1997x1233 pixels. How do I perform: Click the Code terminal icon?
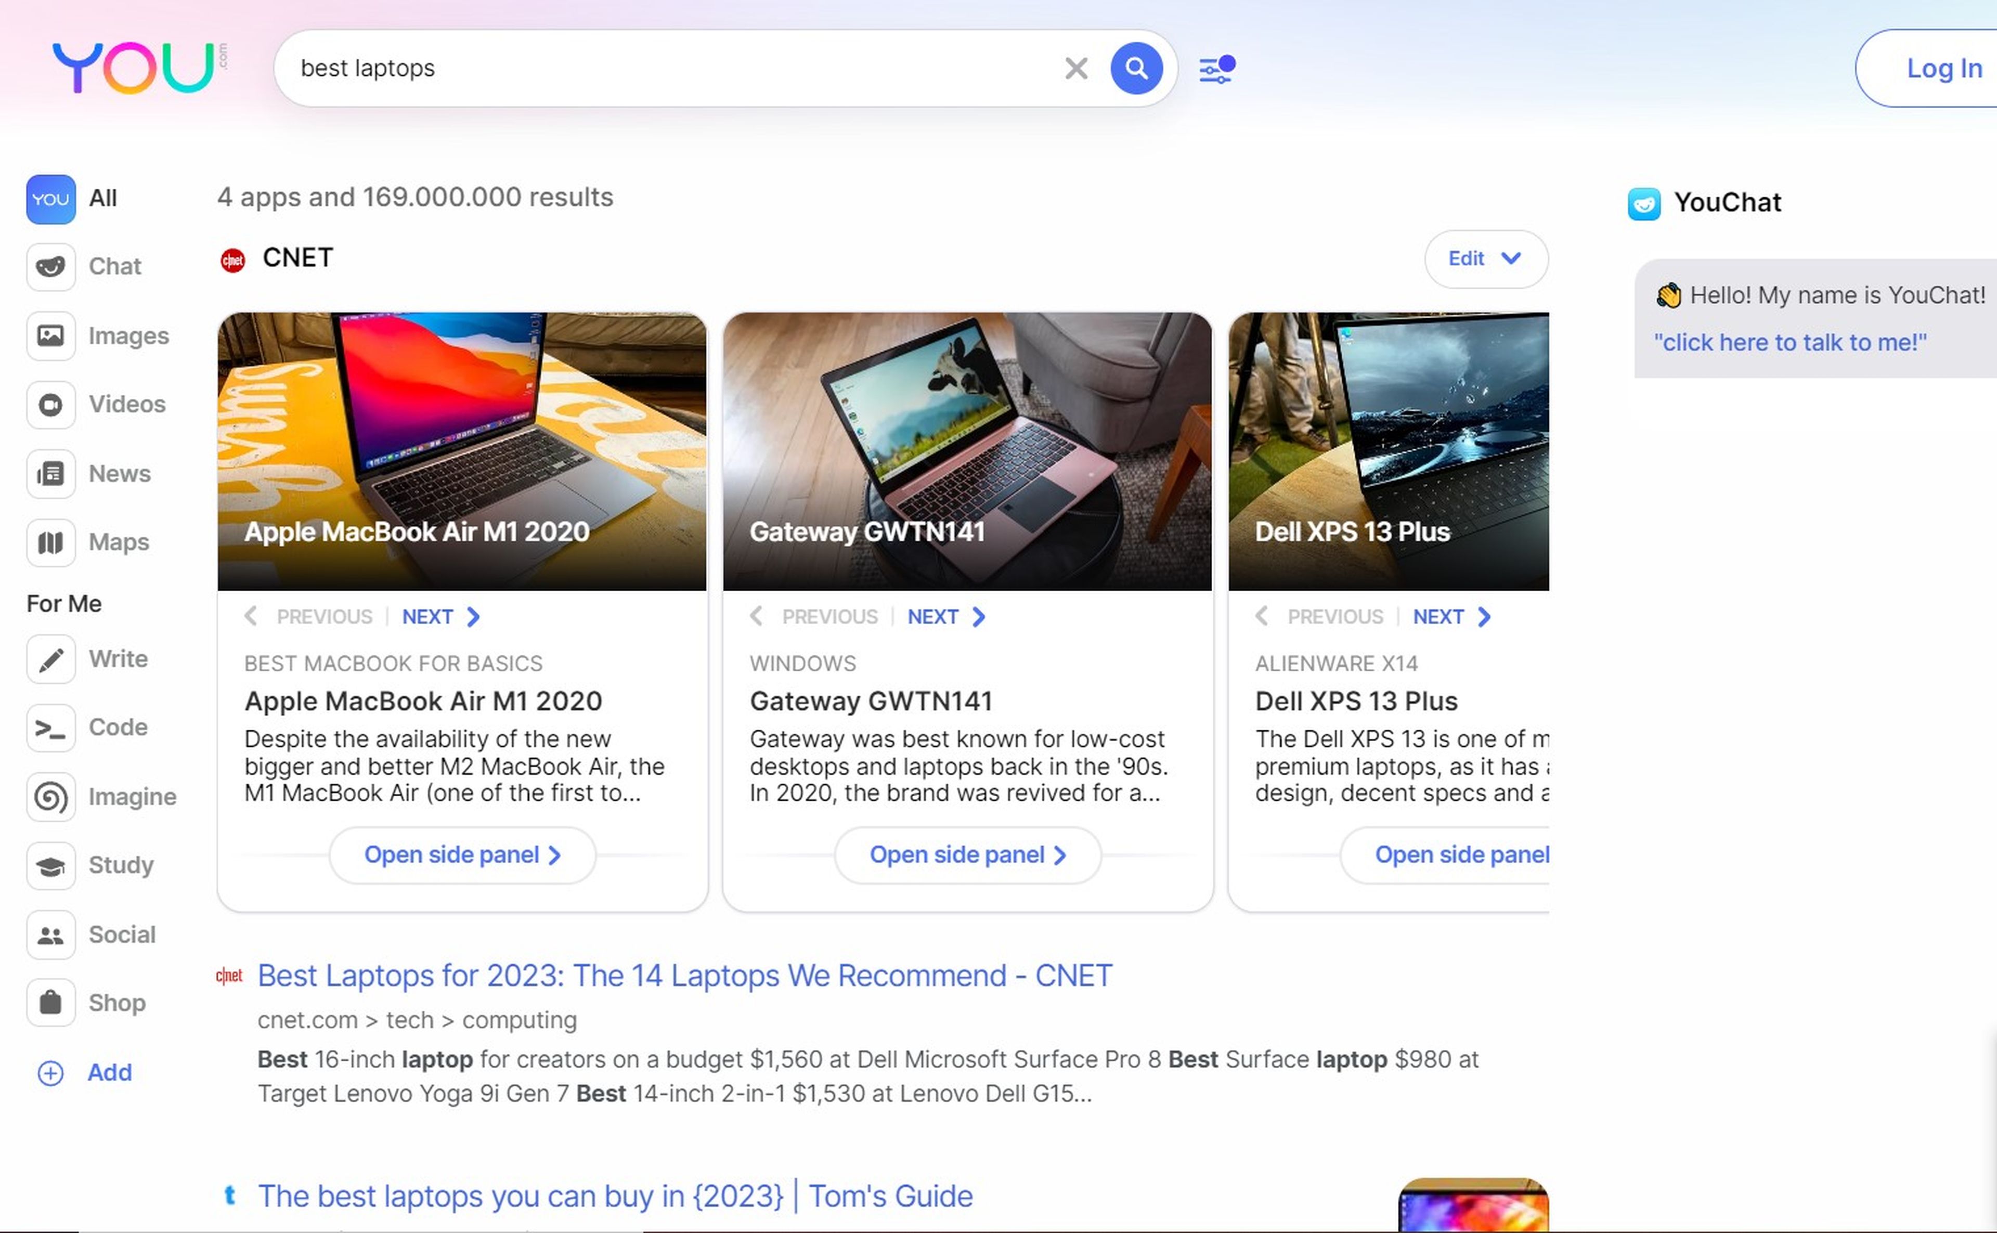point(50,728)
